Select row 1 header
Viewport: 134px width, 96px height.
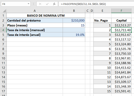coord(3,16)
